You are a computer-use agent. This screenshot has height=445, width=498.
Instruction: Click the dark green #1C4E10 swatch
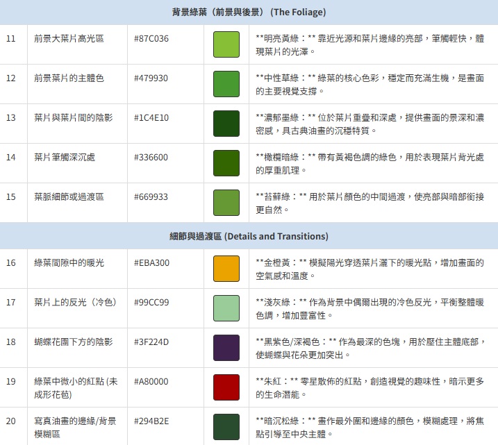pyautogui.click(x=226, y=124)
